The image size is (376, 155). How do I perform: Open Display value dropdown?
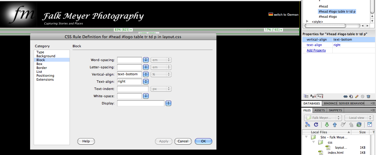(x=169, y=103)
